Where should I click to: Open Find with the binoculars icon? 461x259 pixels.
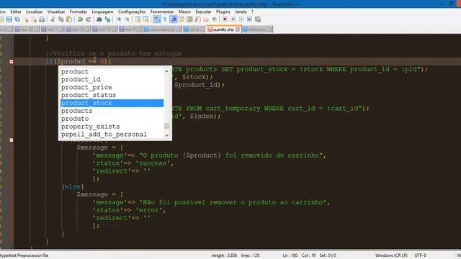click(99, 19)
